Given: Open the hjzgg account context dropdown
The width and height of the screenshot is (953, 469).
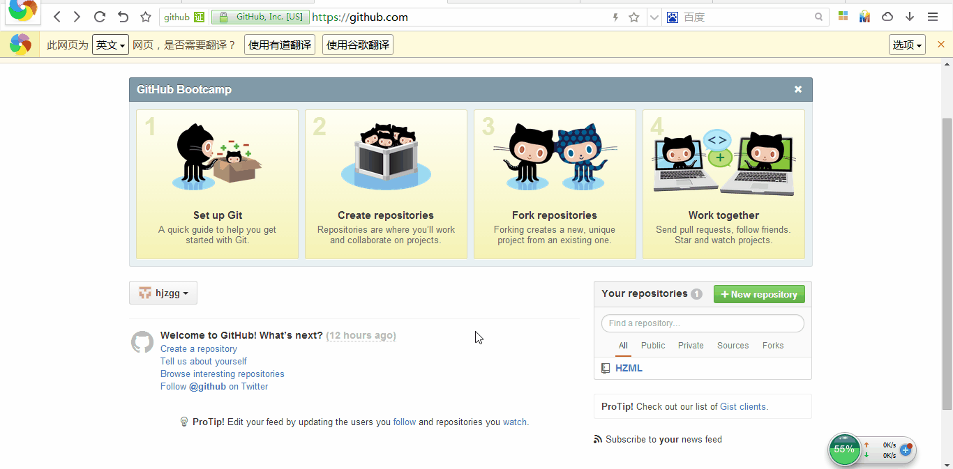Looking at the screenshot, I should pyautogui.click(x=163, y=293).
